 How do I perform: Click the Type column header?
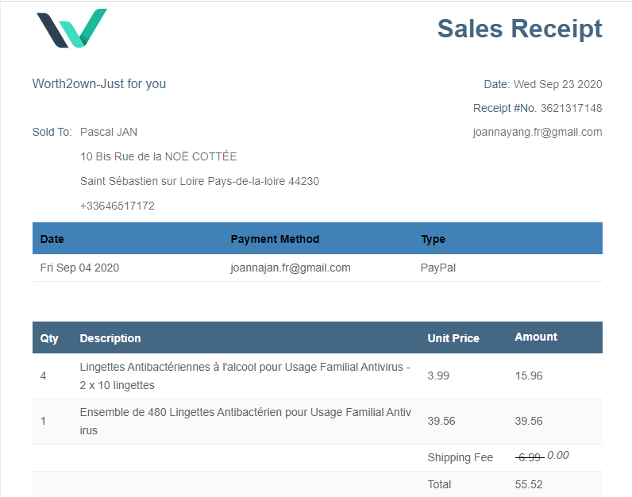pos(433,239)
